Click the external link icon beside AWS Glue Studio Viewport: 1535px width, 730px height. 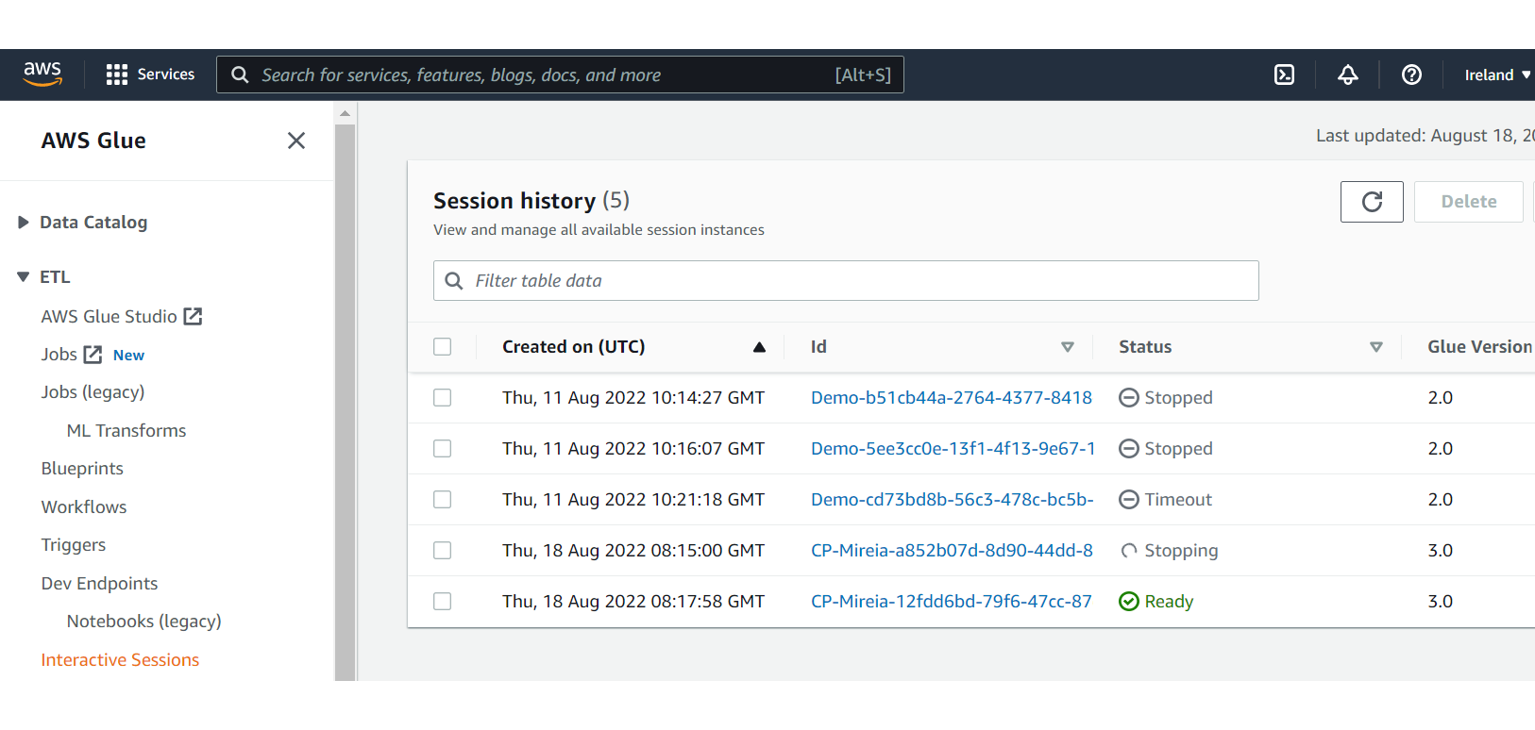coord(193,316)
